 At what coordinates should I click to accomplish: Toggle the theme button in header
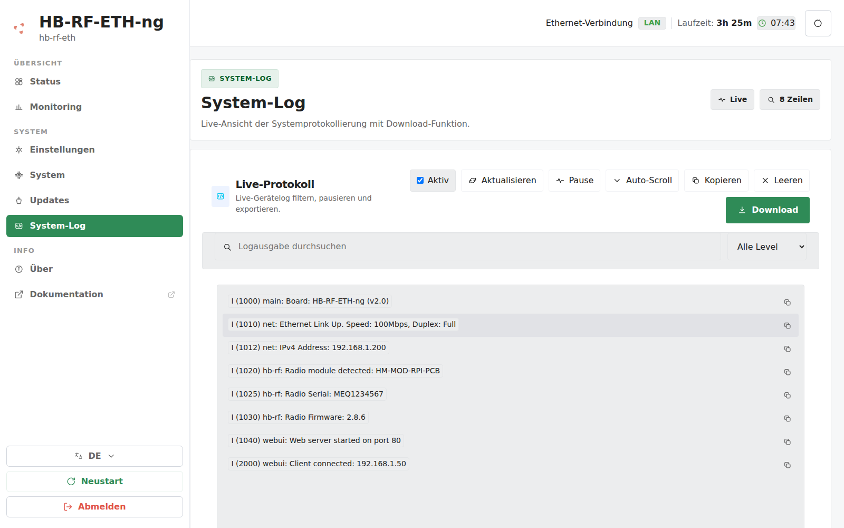pyautogui.click(x=818, y=23)
